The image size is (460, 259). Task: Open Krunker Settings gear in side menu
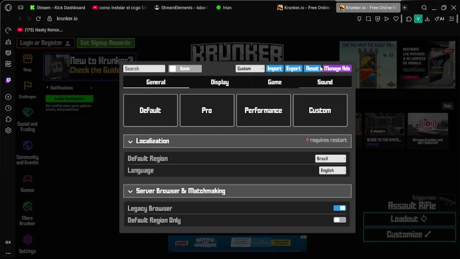click(x=27, y=244)
